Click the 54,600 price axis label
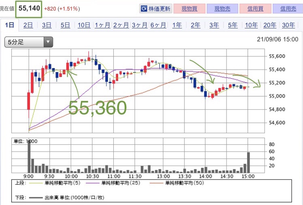 (x=277, y=122)
